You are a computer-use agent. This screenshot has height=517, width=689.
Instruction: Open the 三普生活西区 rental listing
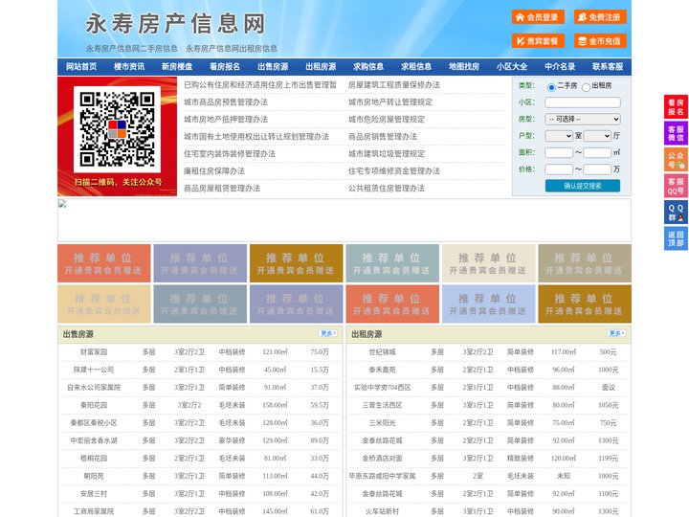point(382,405)
